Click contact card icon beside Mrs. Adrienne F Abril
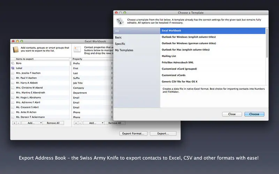Image resolution: width=279 pixels, height=174 pixels. tap(13, 102)
